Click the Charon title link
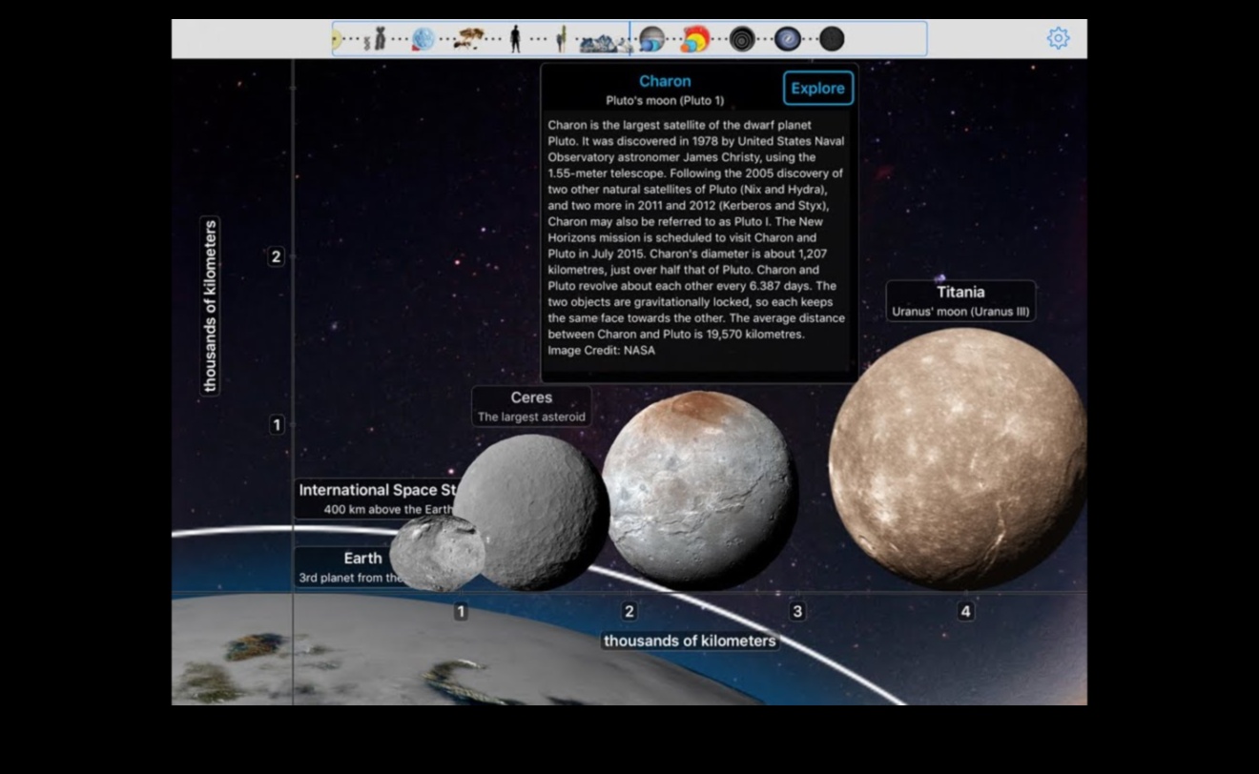The height and width of the screenshot is (774, 1259). 665,82
